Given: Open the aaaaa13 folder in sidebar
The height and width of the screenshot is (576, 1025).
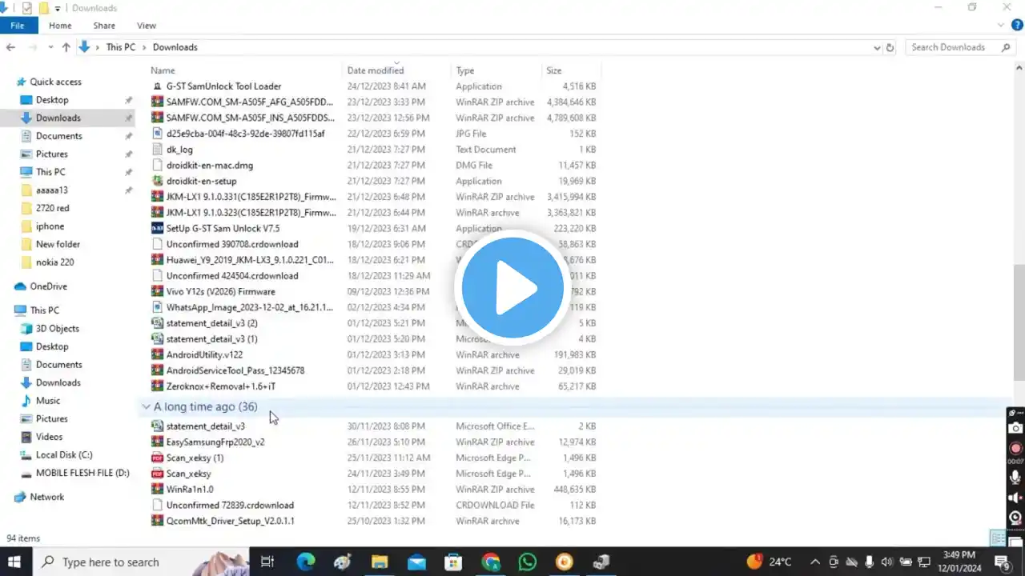Looking at the screenshot, I should (52, 190).
